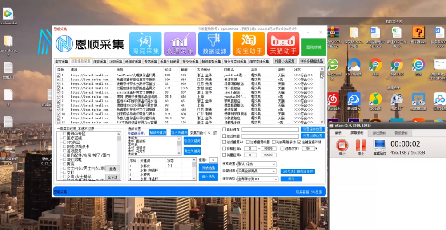Screen dimensions: 446x230
Task: Open 111111.txt file on desktop
Action: [x=8, y=125]
